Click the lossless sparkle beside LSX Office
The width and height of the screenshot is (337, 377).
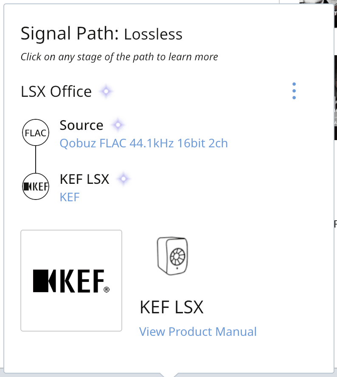pyautogui.click(x=106, y=91)
